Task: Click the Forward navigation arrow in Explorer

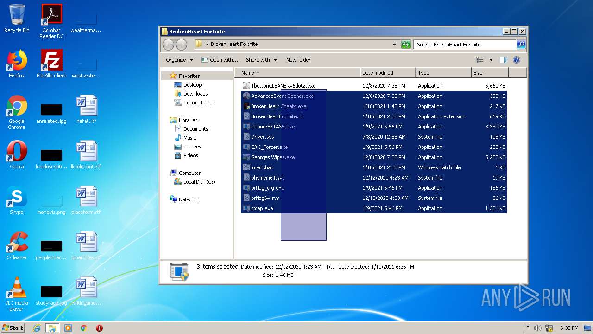Action: [182, 45]
